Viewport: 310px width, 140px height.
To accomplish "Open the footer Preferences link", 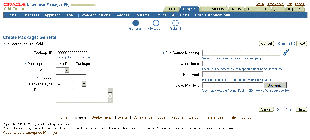I will point(213,117).
